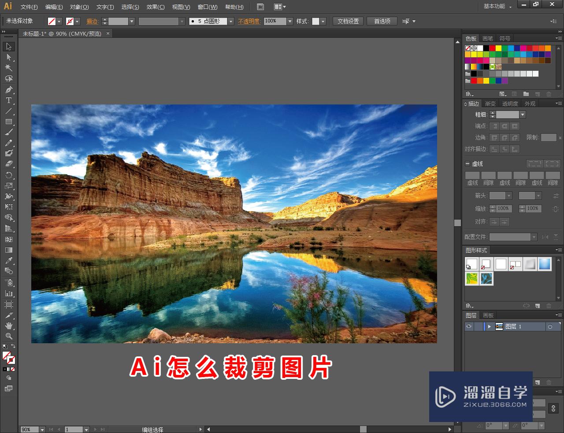Select the Artboard tool

[9, 305]
